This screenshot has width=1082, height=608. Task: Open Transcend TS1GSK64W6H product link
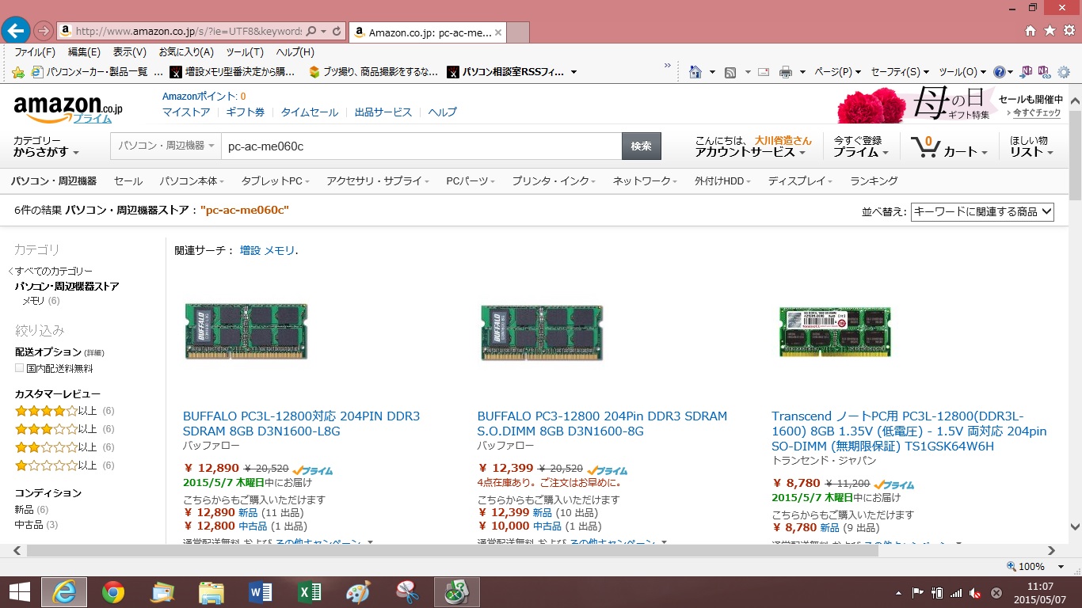(x=909, y=431)
